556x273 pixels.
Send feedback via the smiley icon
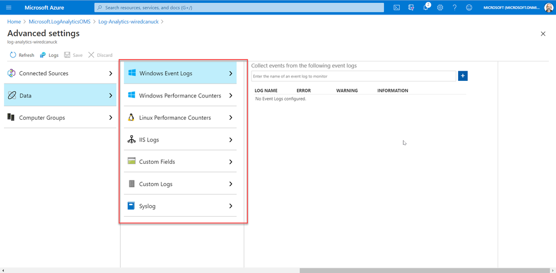click(x=469, y=7)
